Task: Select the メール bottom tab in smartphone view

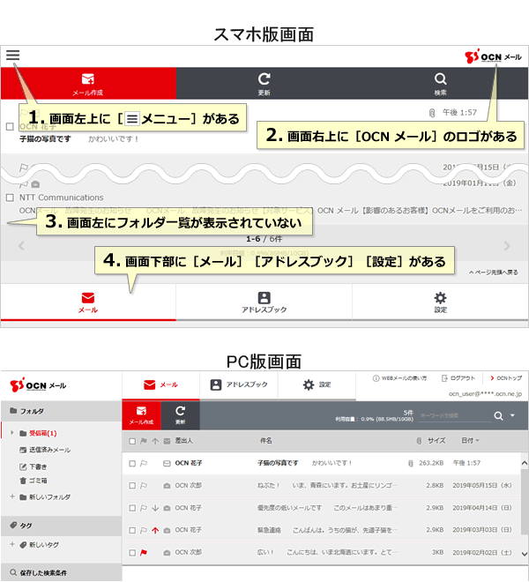Action: pos(88,302)
